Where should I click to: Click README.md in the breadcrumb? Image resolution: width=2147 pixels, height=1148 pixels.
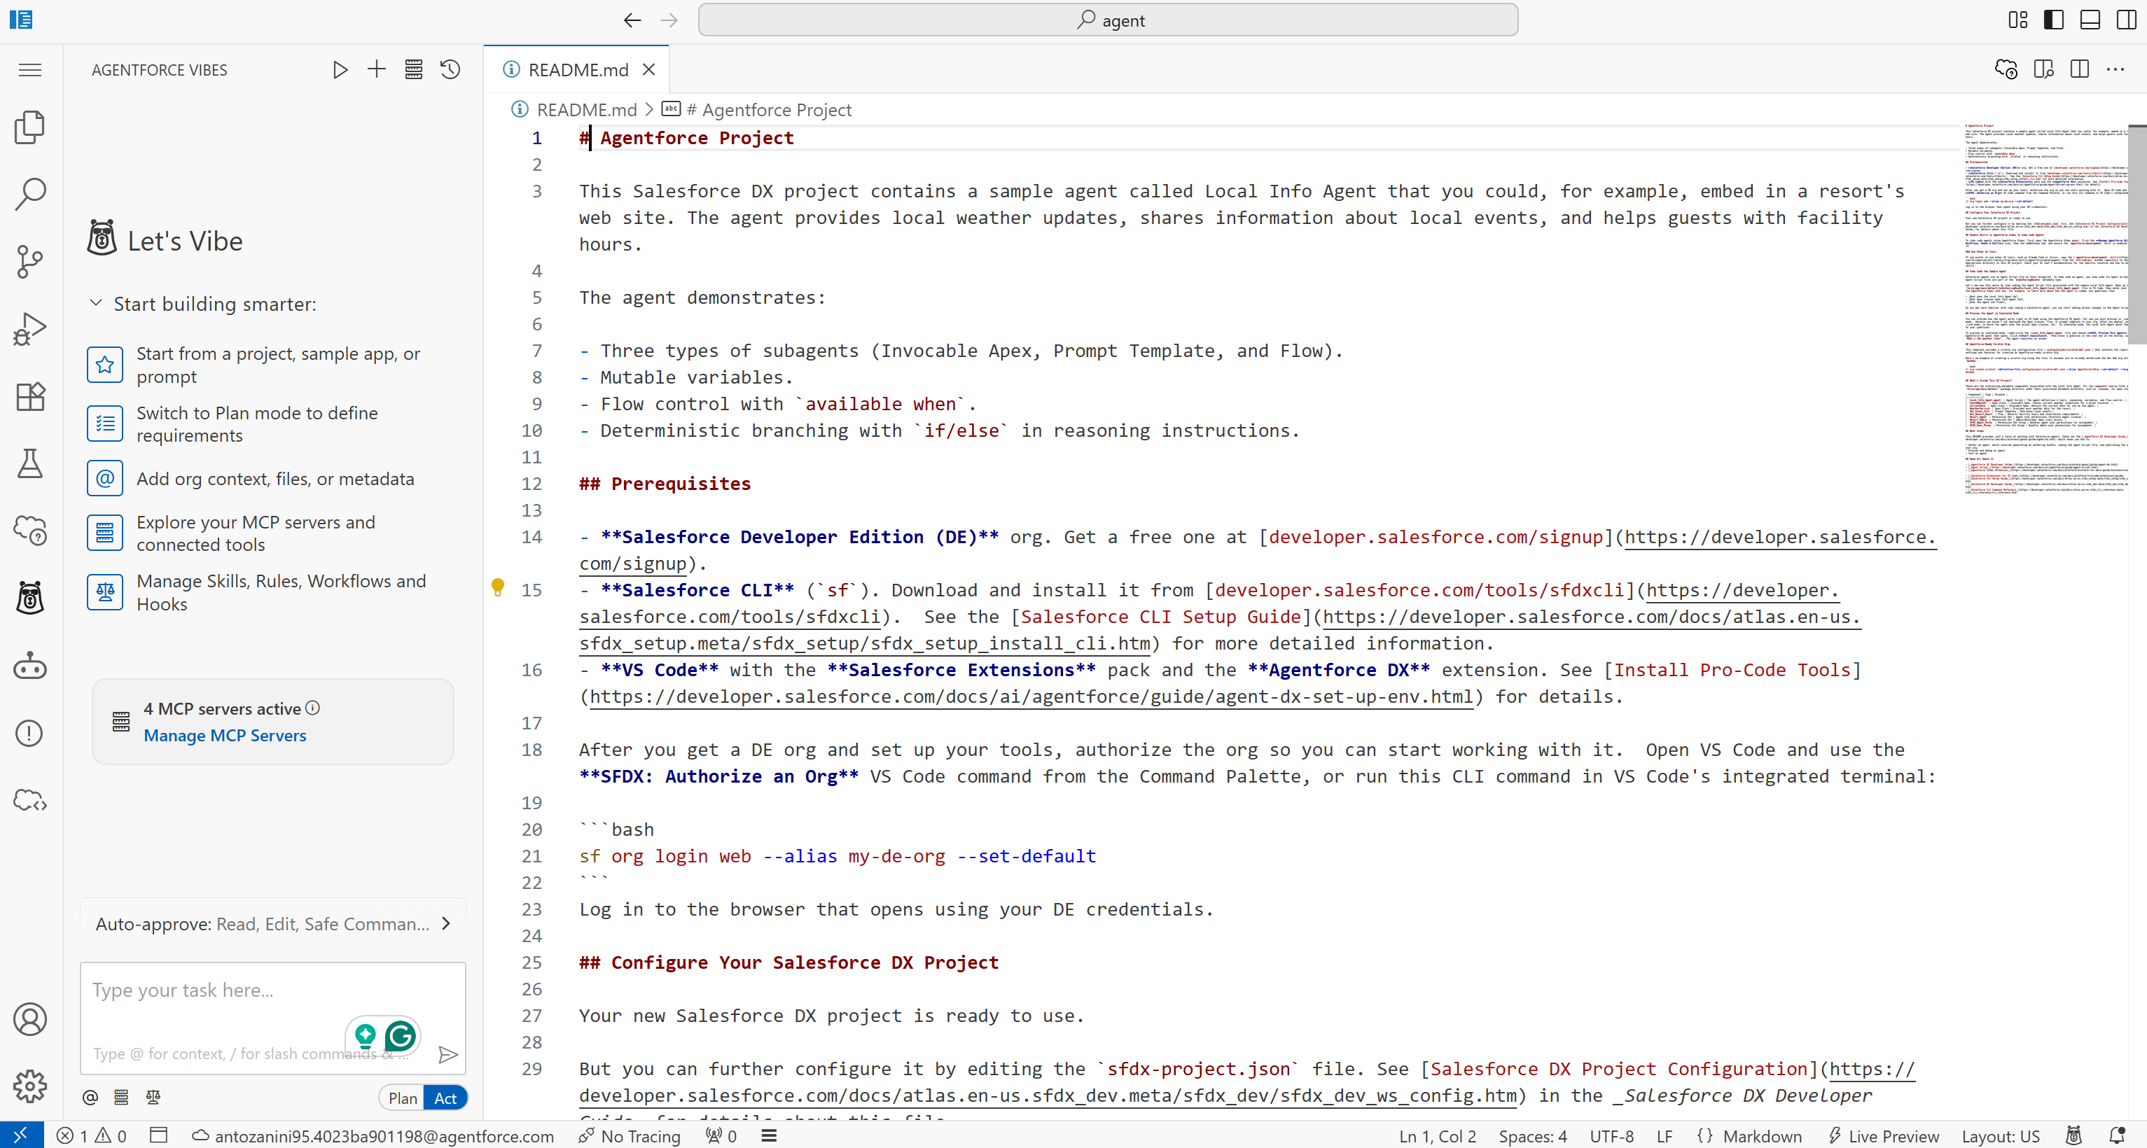coord(586,109)
